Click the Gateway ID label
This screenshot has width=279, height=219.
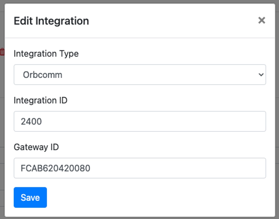[36, 147]
